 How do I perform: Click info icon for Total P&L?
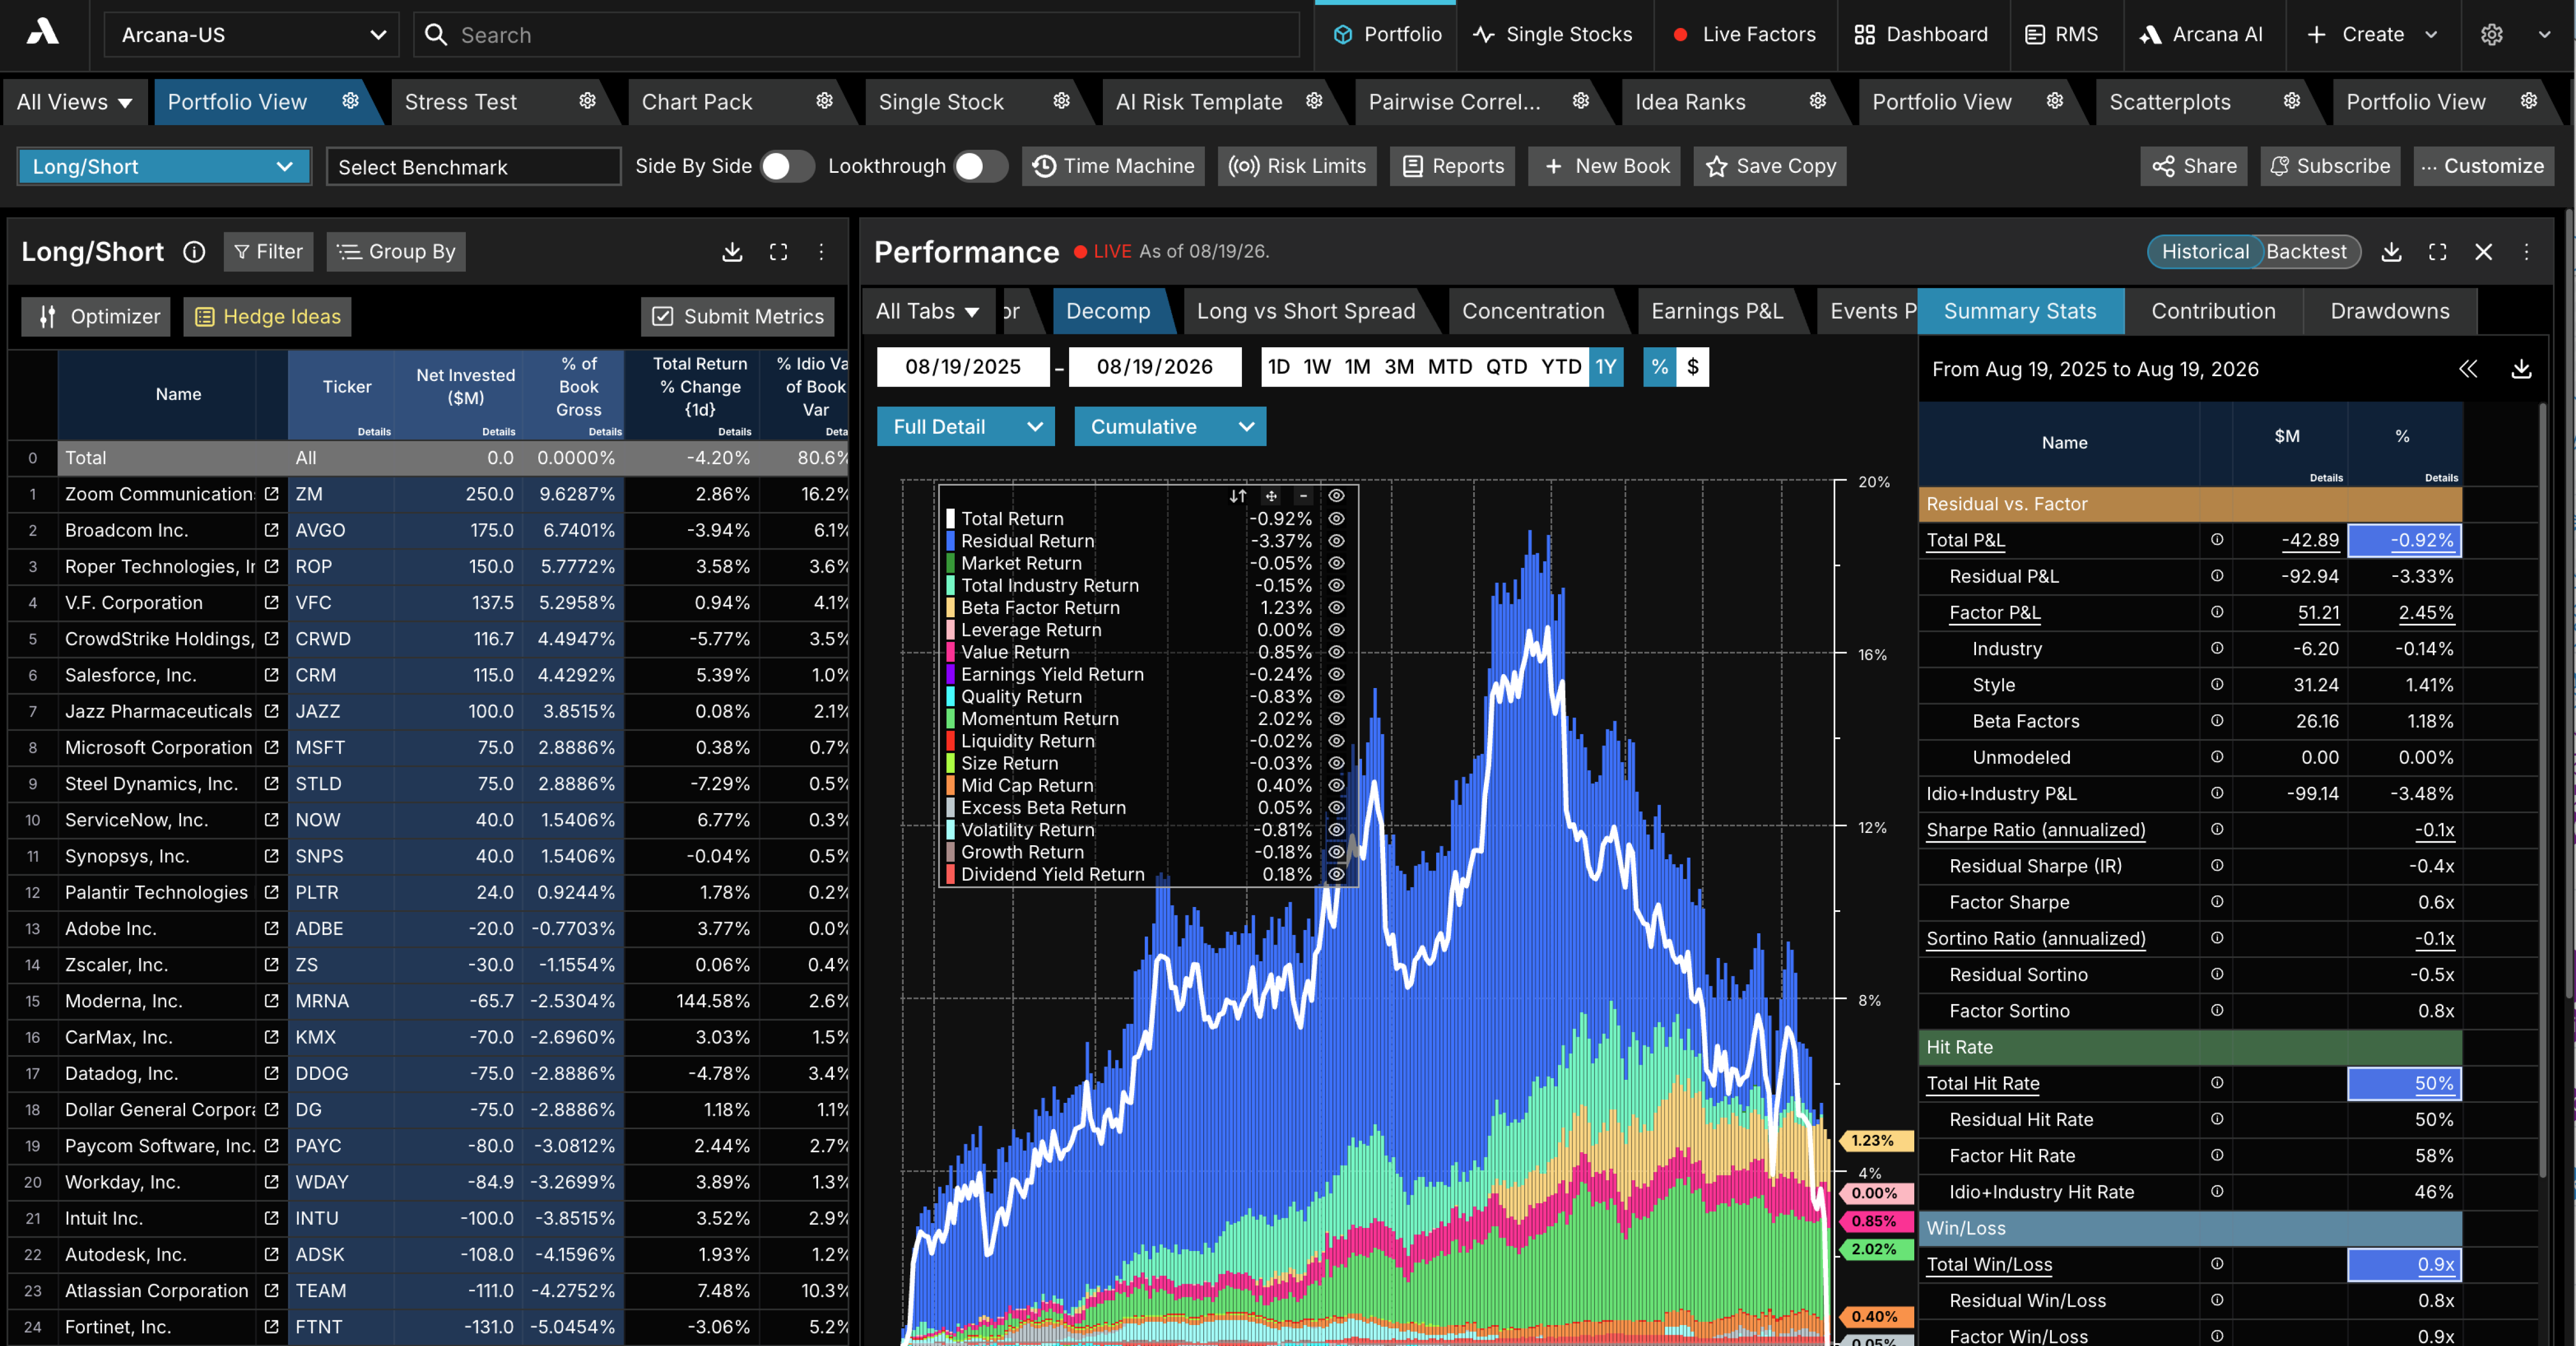[2216, 540]
